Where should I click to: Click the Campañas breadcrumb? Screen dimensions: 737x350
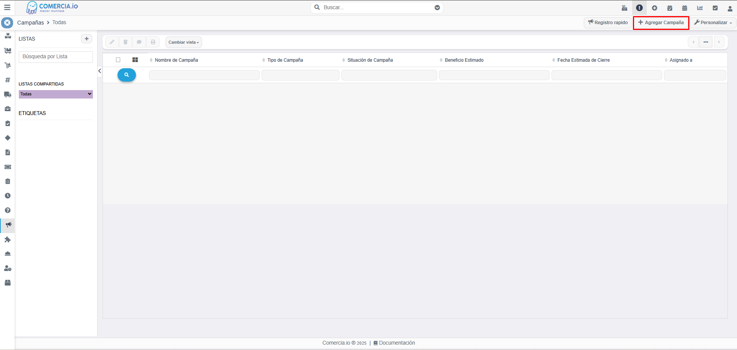30,23
